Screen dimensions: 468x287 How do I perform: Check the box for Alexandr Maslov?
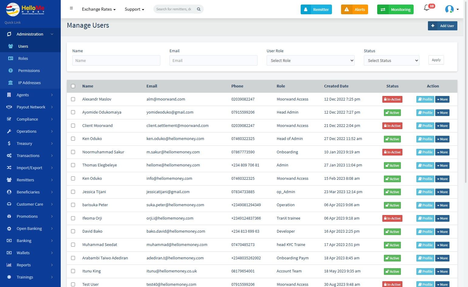(73, 99)
